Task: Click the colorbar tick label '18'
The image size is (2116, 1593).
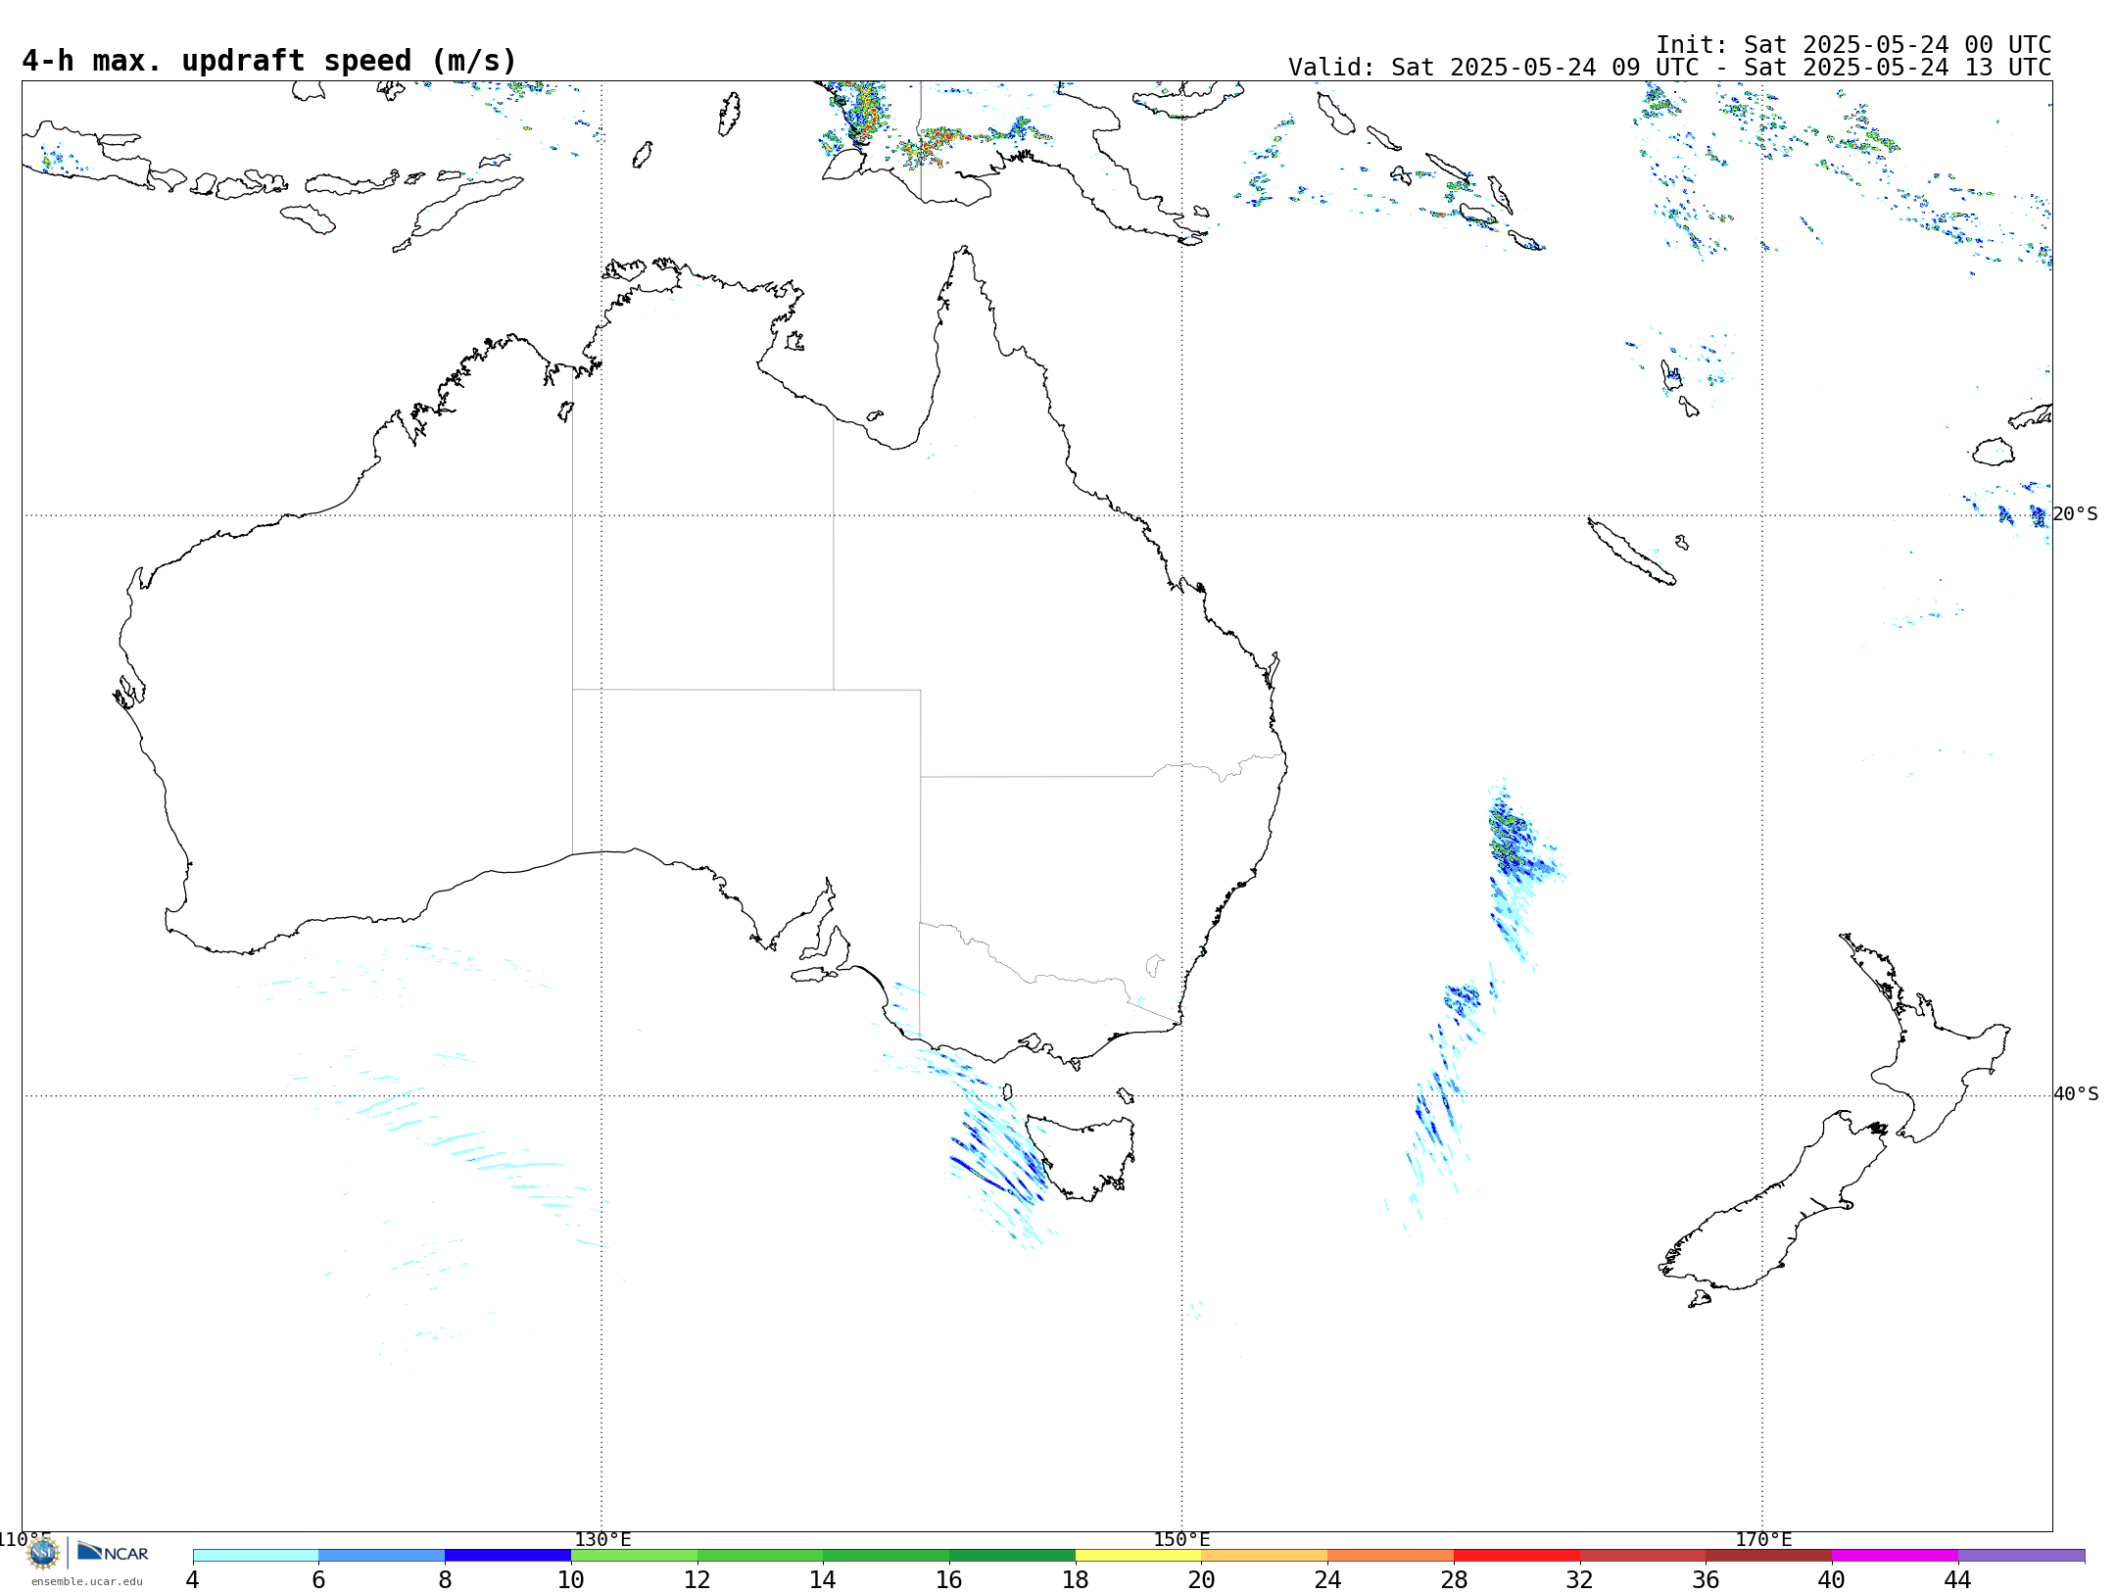Action: (x=1076, y=1579)
